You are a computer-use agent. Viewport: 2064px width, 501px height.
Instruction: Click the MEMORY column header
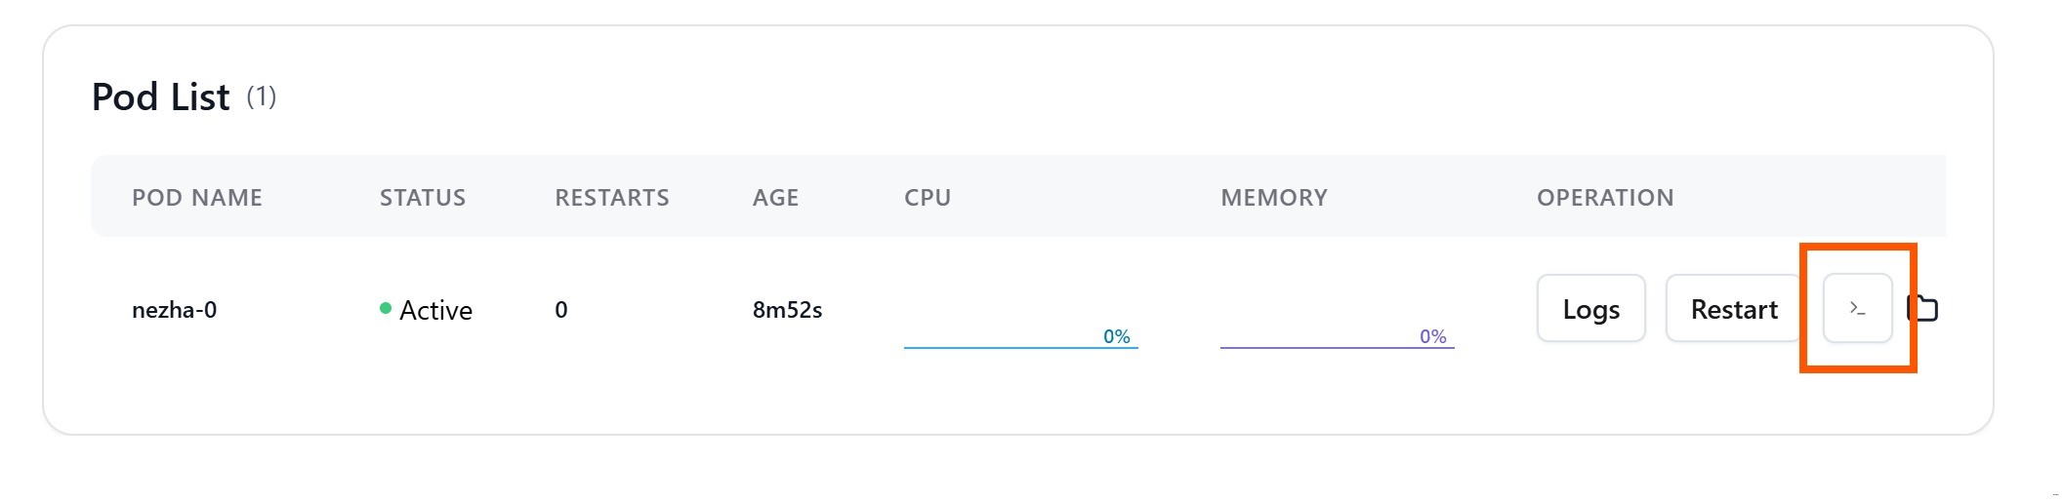(1273, 198)
